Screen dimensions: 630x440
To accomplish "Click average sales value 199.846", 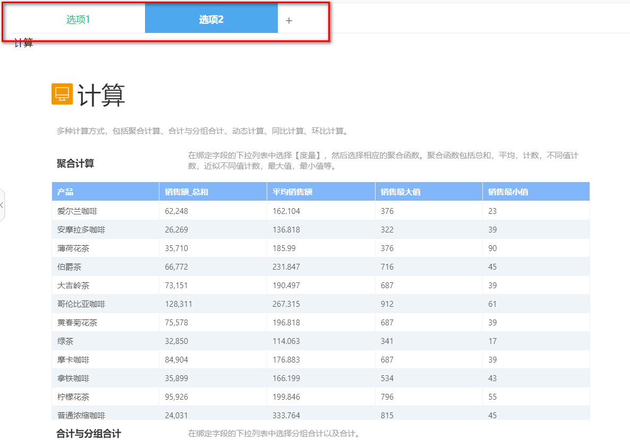I will click(x=286, y=397).
